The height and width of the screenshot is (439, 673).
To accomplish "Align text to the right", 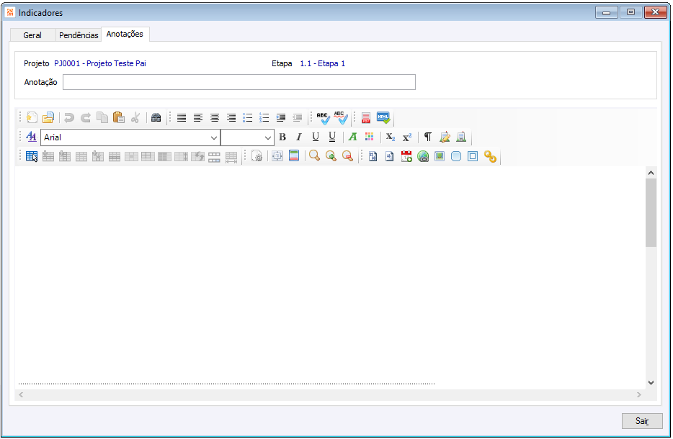I will click(231, 117).
